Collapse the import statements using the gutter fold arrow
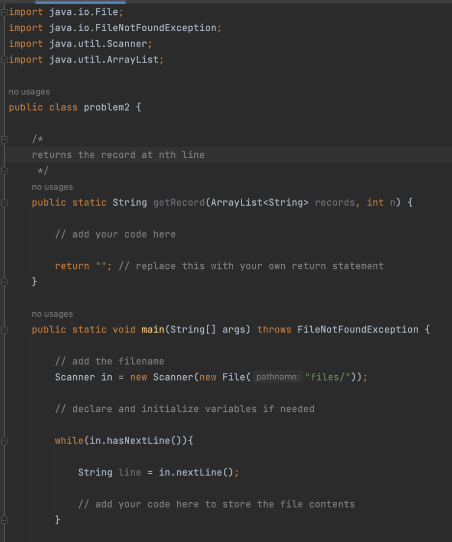 coord(4,12)
